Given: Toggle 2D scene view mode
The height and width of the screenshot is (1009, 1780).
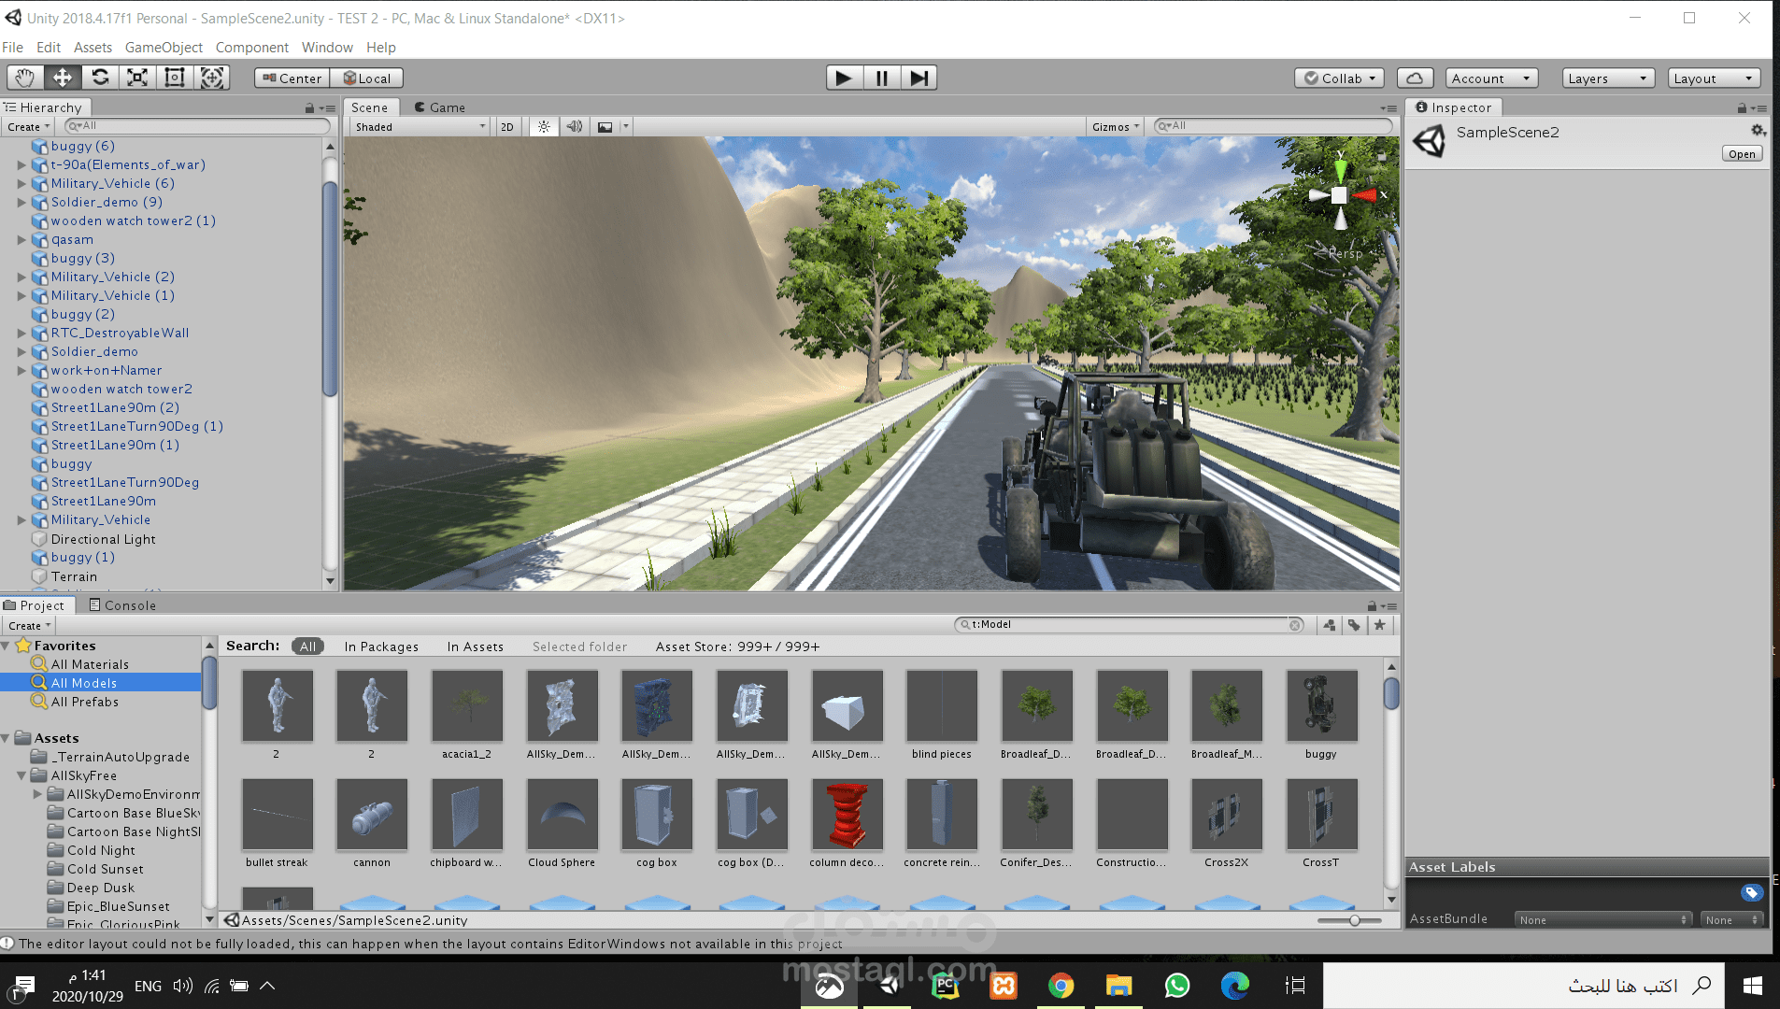Looking at the screenshot, I should [x=507, y=127].
